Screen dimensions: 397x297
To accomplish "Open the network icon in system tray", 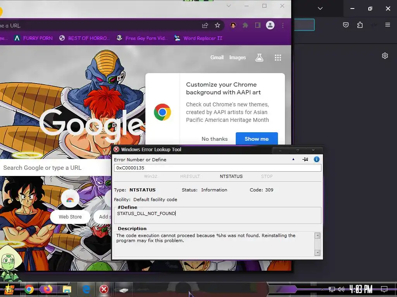I will (332, 289).
